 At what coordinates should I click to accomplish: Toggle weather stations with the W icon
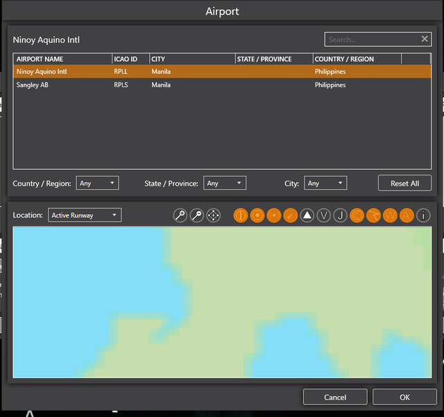pos(390,215)
